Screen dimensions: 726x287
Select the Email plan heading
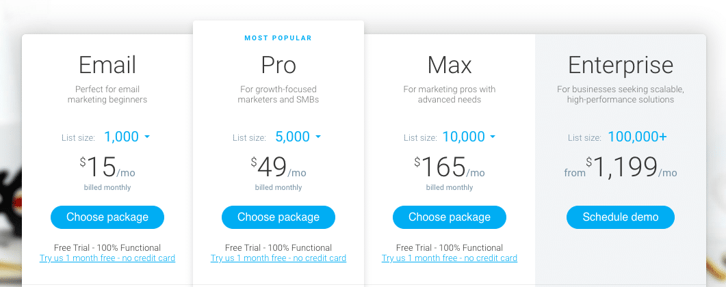(107, 65)
